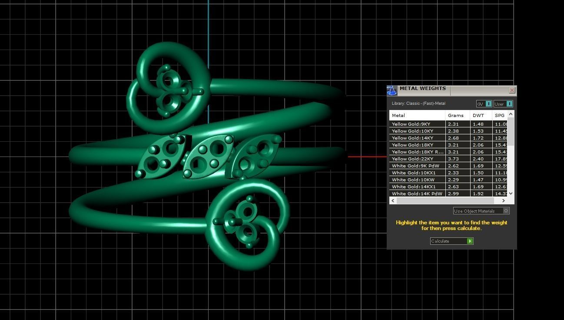The width and height of the screenshot is (564, 320).
Task: Click the 1.92 DWT value
Action: 478,193
